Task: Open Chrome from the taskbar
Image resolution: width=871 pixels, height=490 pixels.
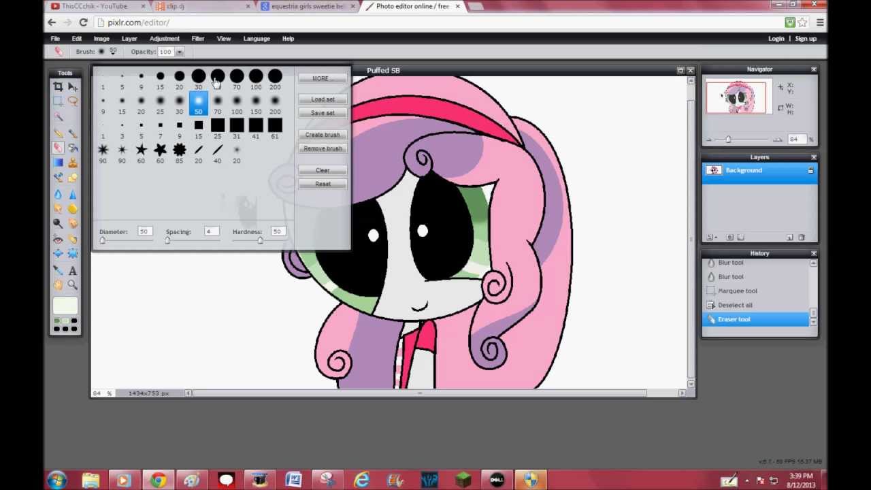Action: point(157,480)
